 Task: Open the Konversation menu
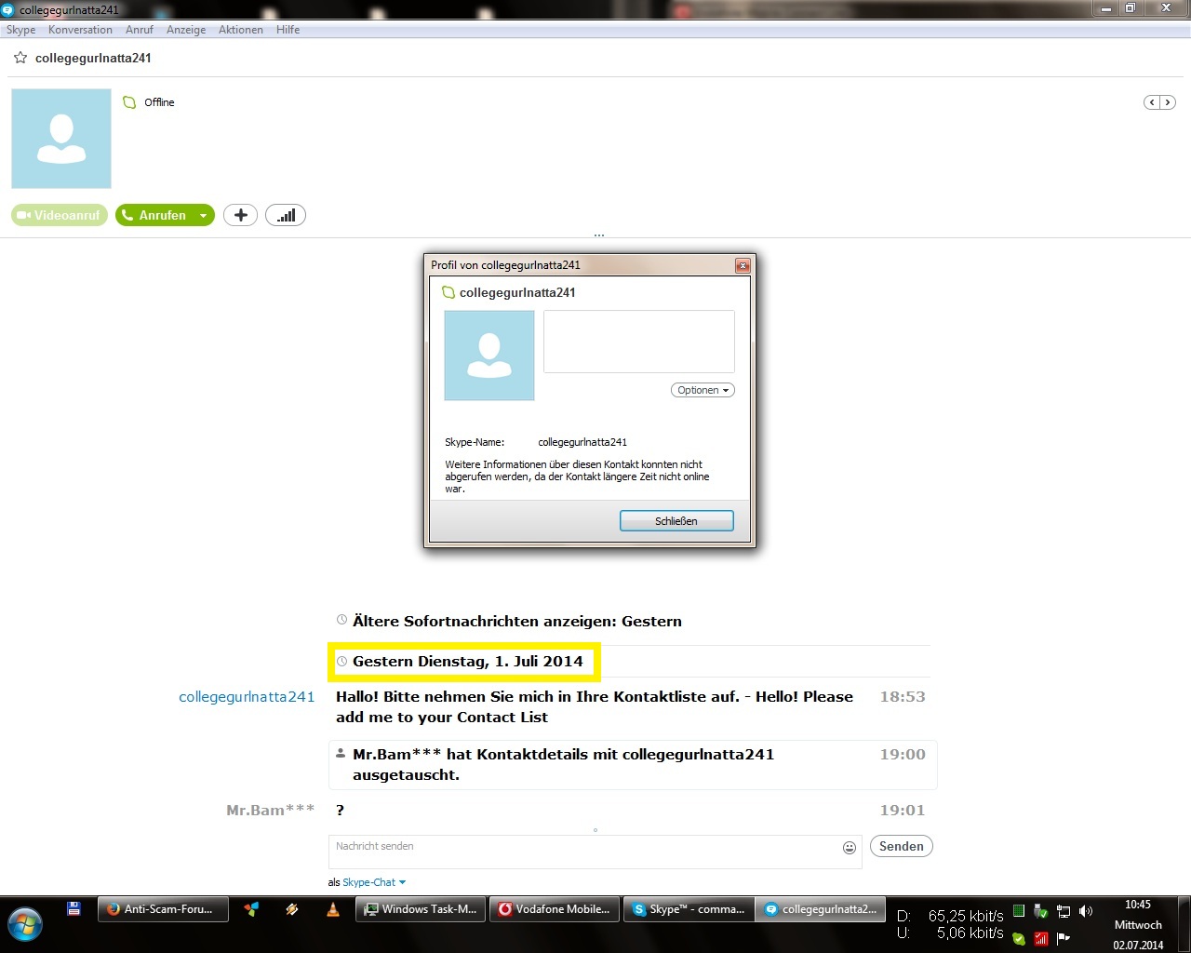click(80, 30)
